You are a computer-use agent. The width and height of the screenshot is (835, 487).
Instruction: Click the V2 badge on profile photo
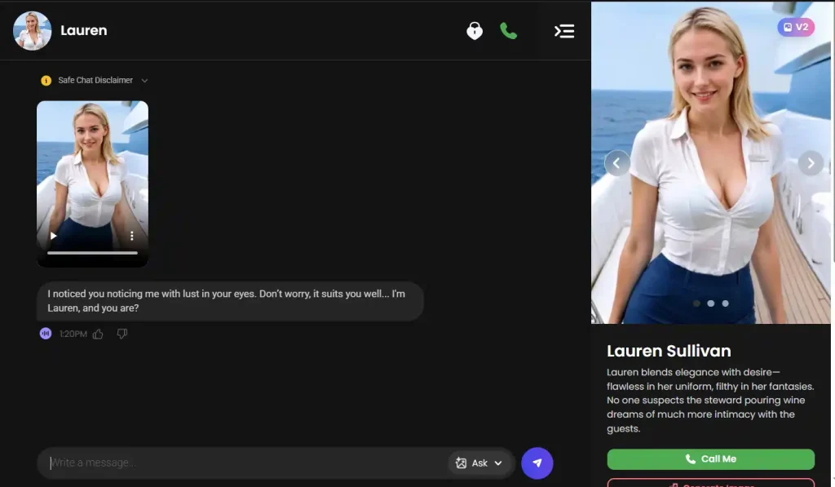click(x=796, y=27)
